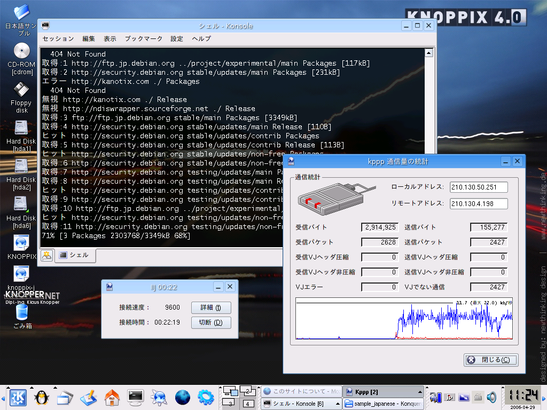Hide the panel with left edge arrow
547x410 pixels.
(3, 398)
